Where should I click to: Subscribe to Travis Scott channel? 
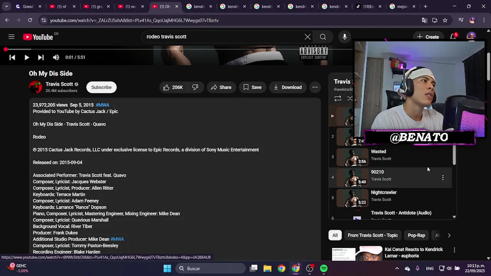pyautogui.click(x=101, y=87)
